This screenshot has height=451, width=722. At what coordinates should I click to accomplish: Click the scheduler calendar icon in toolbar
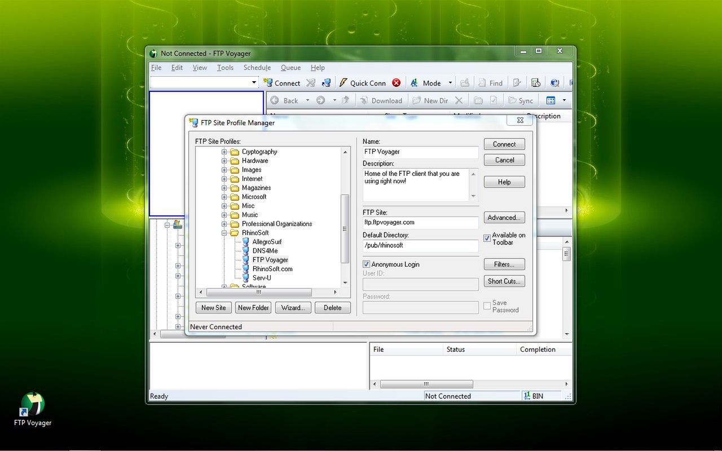(536, 83)
